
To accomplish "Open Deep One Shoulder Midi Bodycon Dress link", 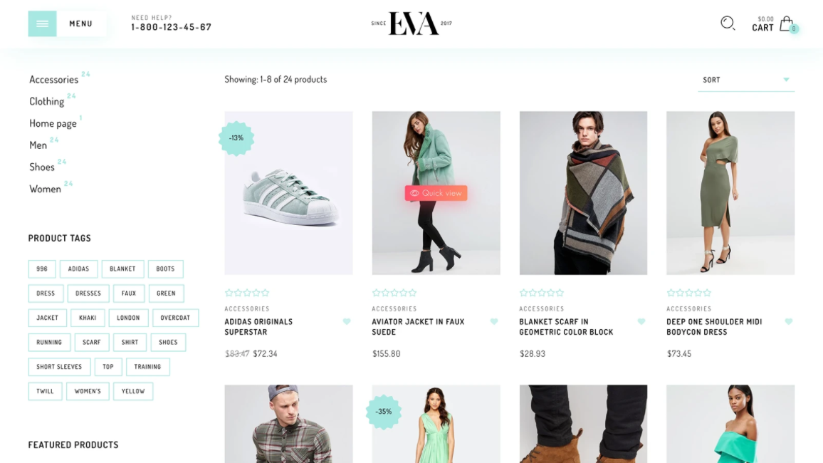I will [x=714, y=326].
